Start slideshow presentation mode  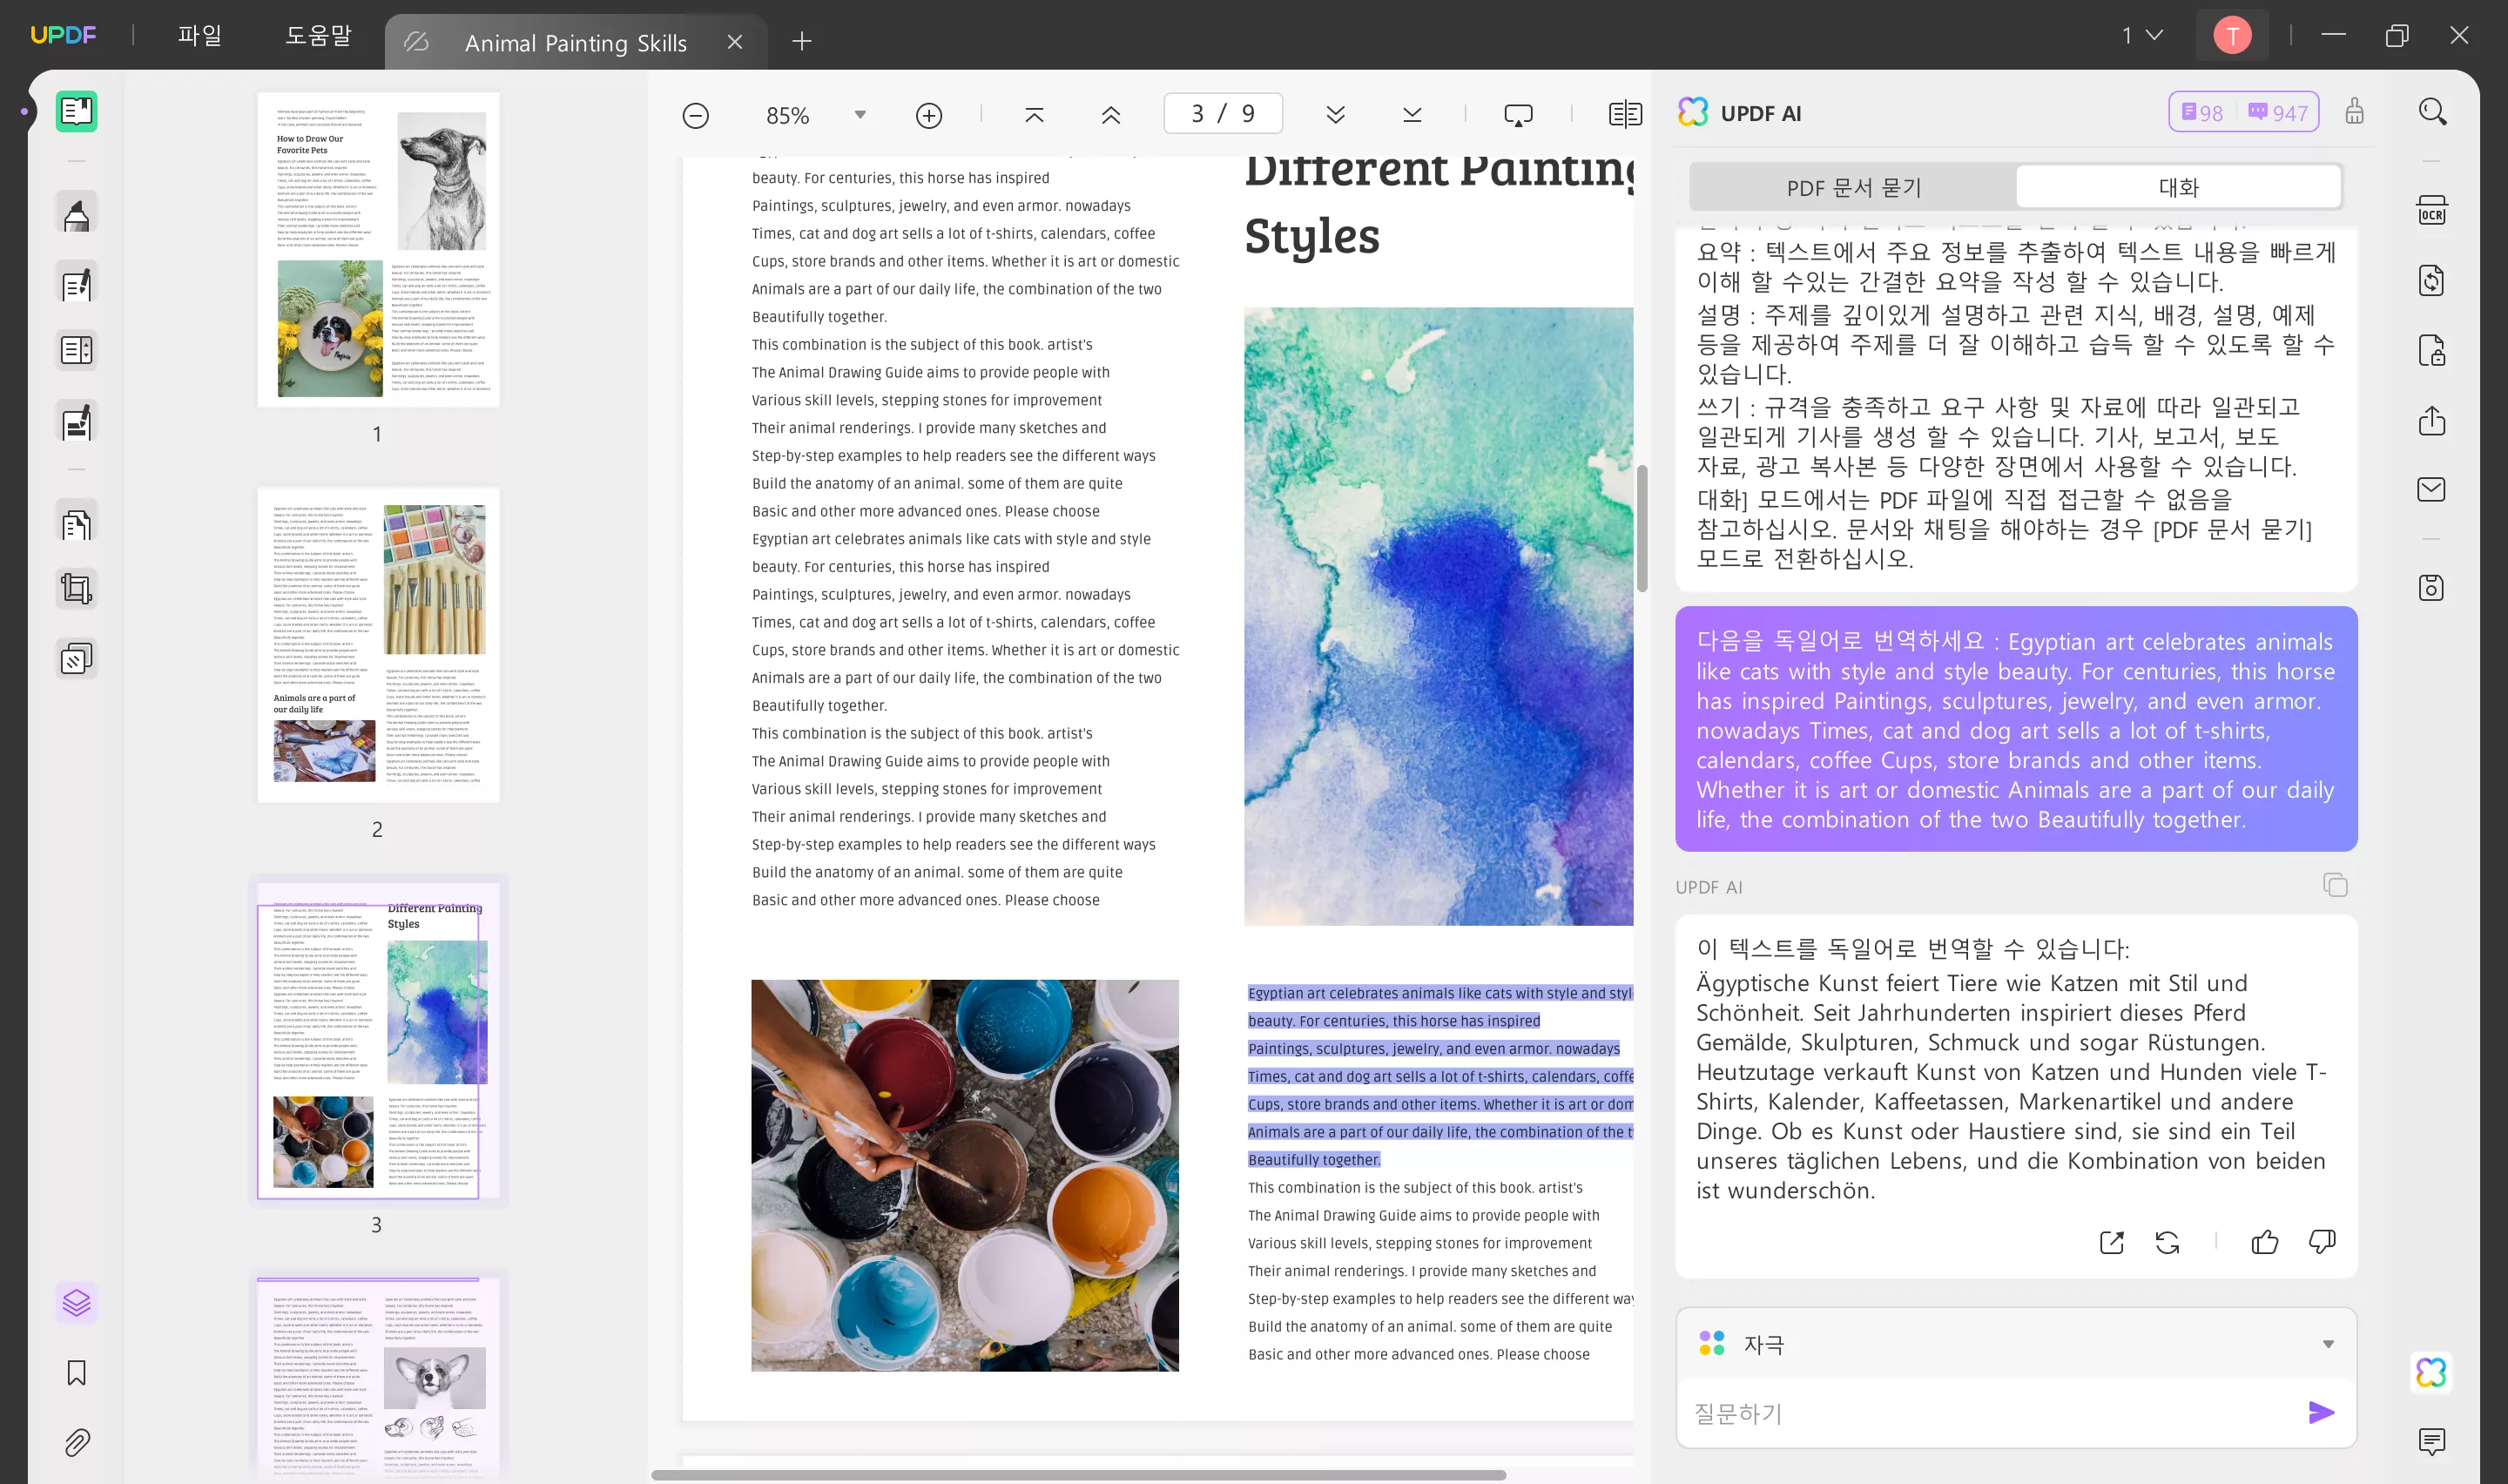[1517, 115]
